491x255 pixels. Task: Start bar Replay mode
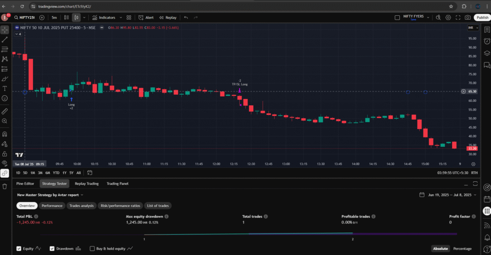point(168,18)
